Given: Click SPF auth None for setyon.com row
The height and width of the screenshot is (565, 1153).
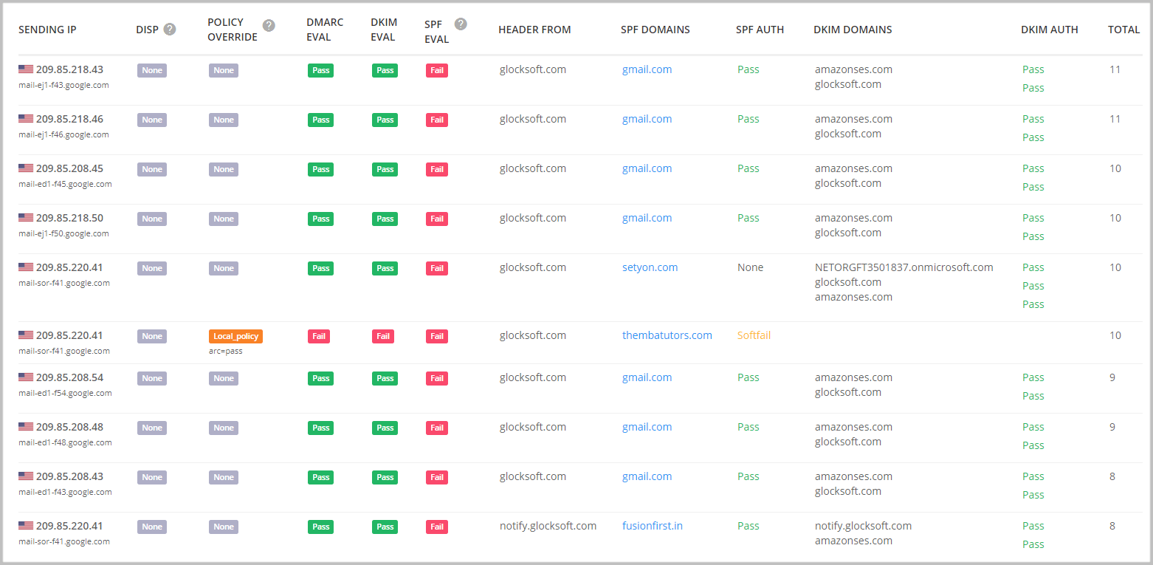Looking at the screenshot, I should [x=750, y=267].
